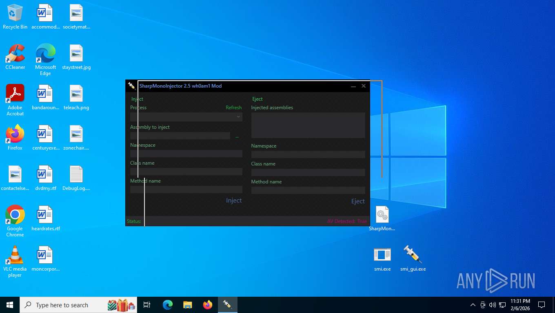Select the Recycle Bin desktop icon

pyautogui.click(x=15, y=17)
